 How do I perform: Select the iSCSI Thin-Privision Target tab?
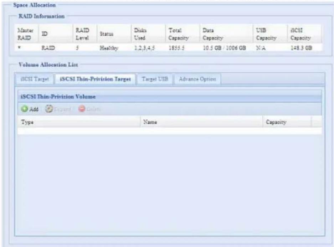[95, 79]
